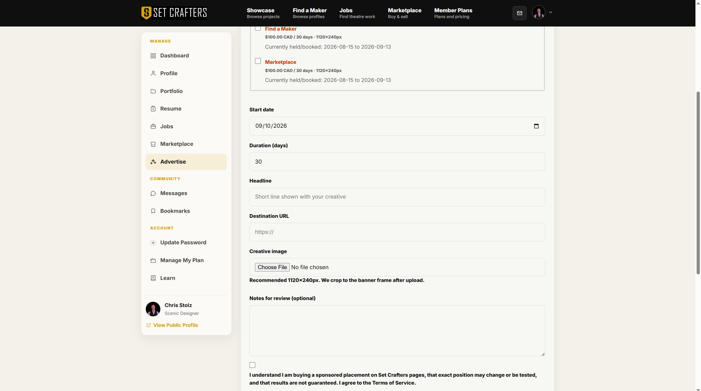701x391 pixels.
Task: Click the Update Password gear icon
Action: 153,243
